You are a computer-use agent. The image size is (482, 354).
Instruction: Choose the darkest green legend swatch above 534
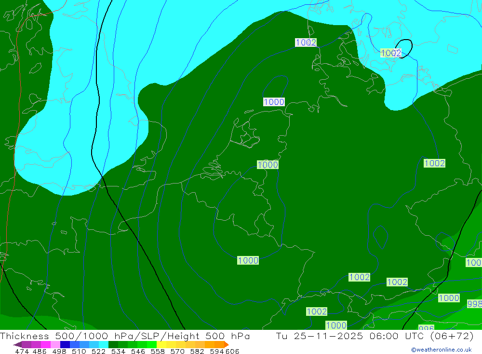tap(113, 344)
